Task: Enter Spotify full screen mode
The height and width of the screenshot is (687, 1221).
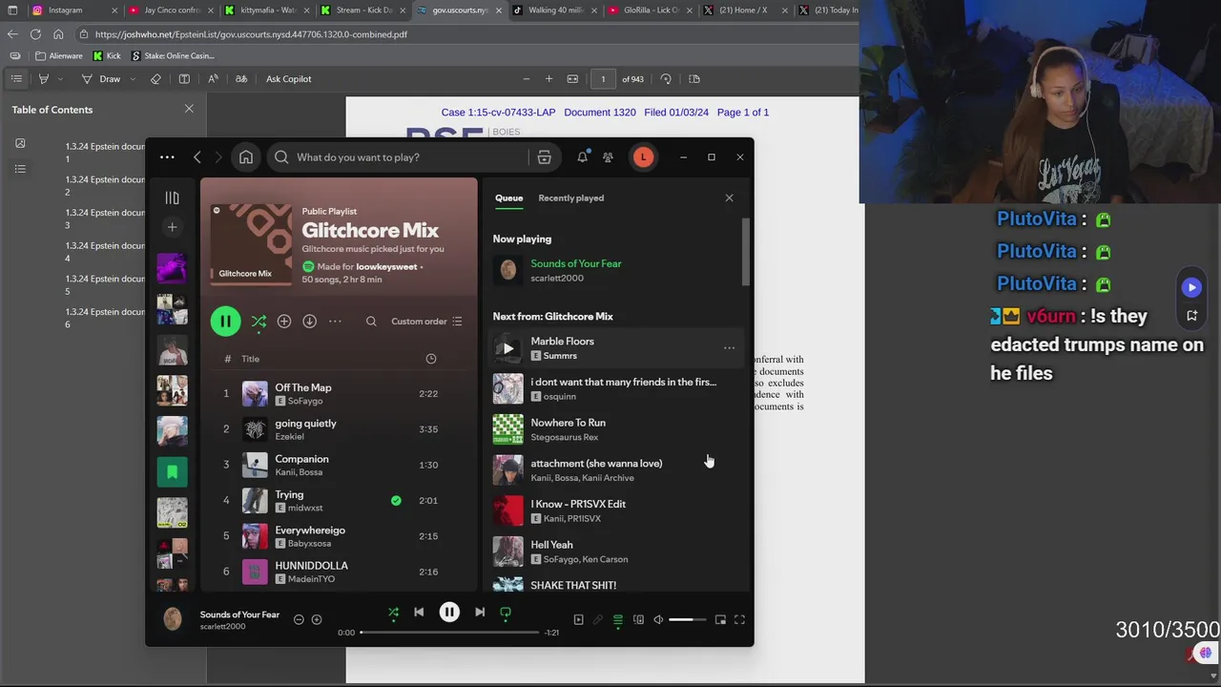Action: coord(739,620)
